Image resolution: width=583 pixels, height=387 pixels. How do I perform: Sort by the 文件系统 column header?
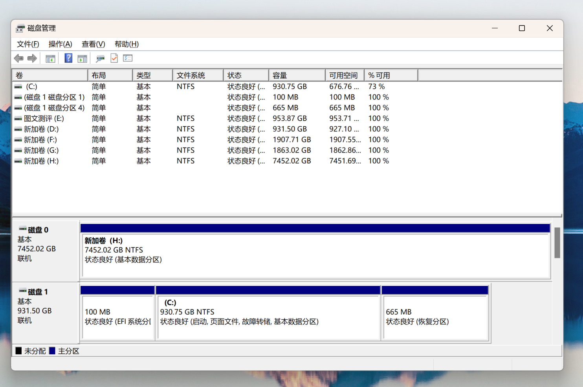pos(198,75)
